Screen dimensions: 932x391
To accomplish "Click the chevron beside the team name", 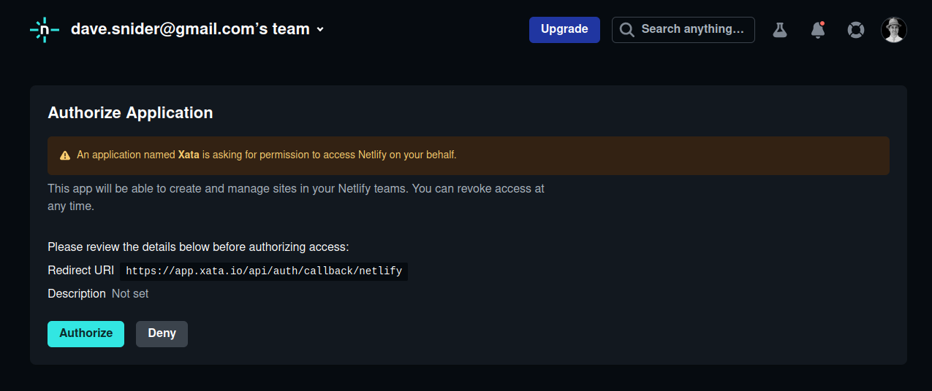I will [320, 30].
